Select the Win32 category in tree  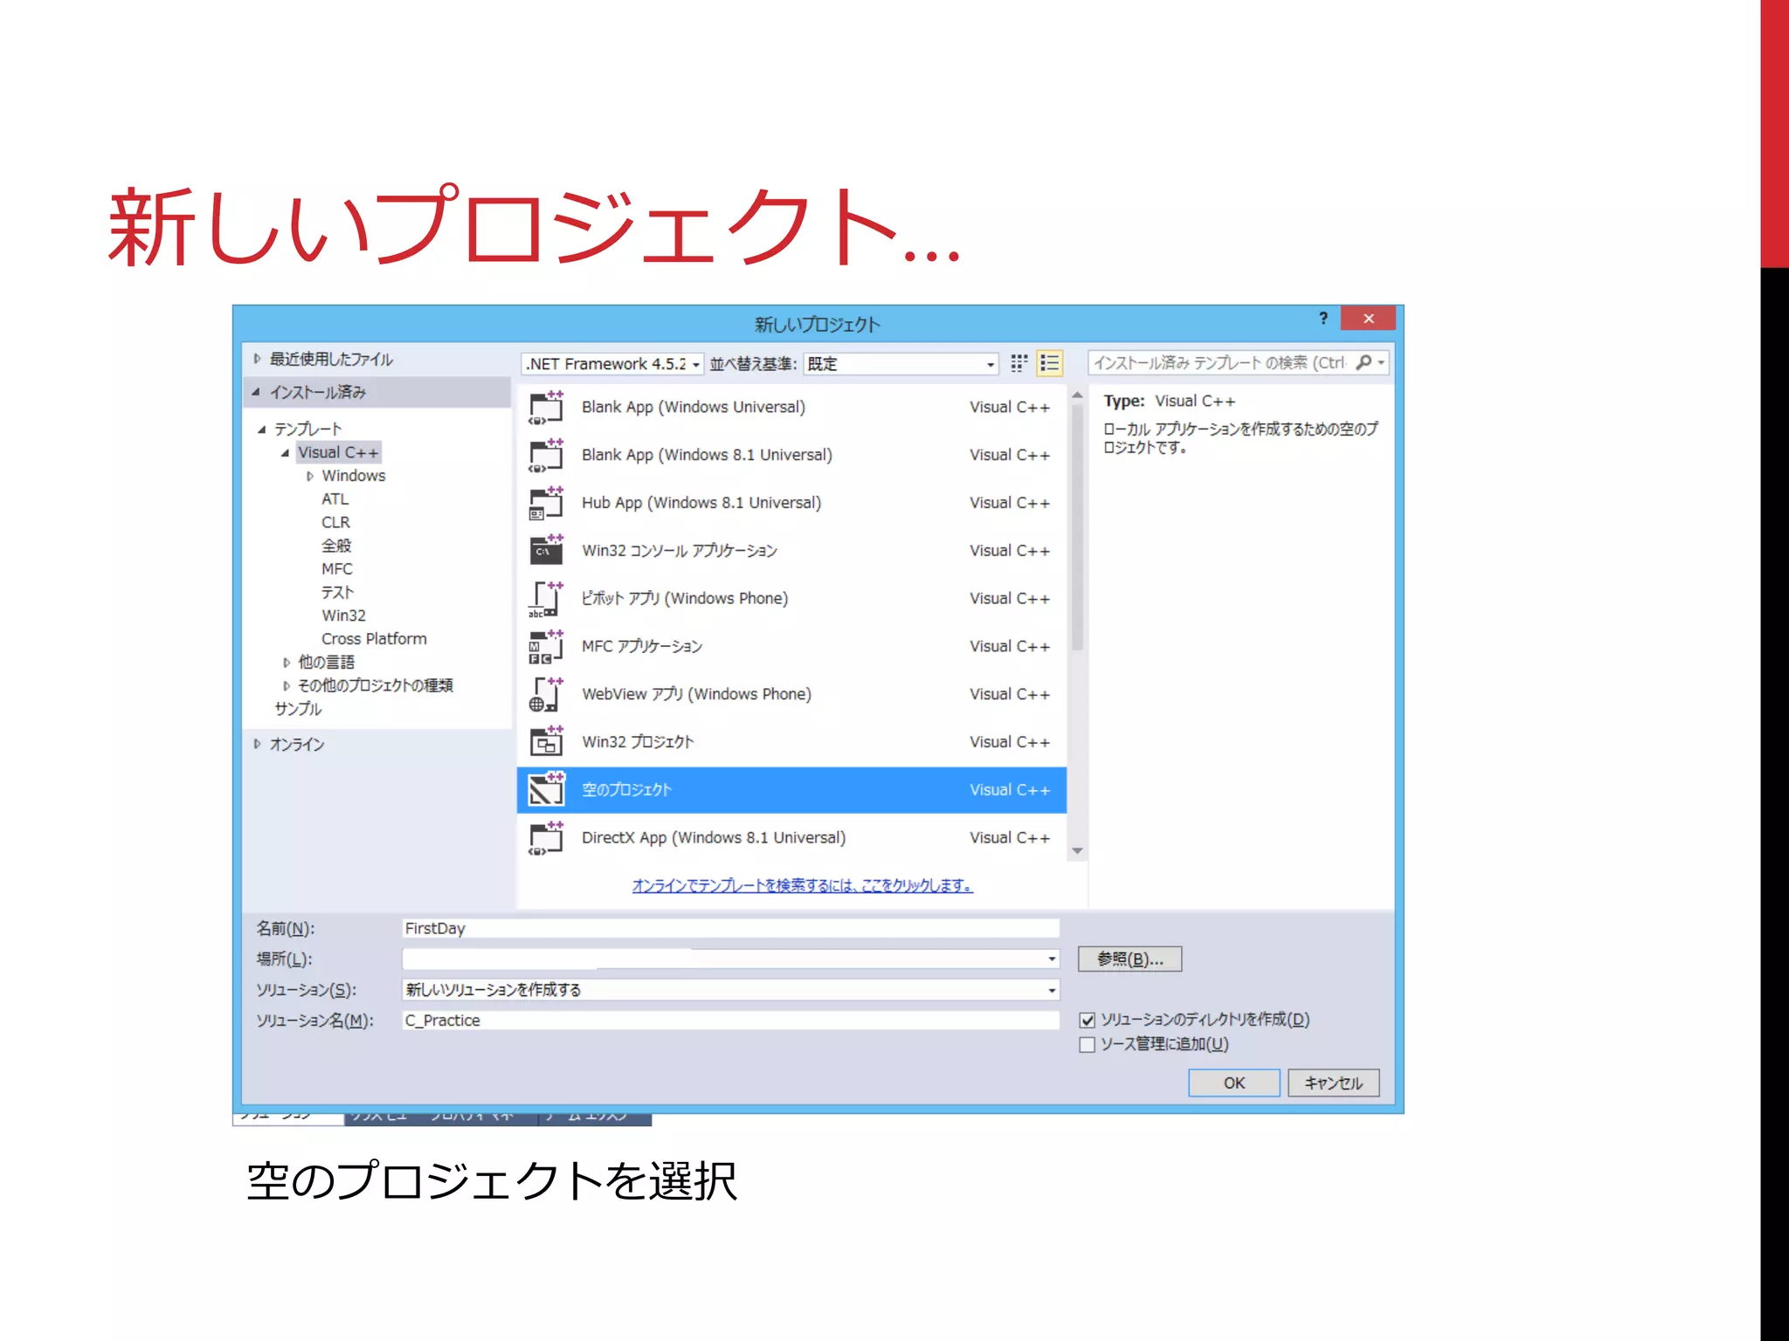click(x=343, y=615)
